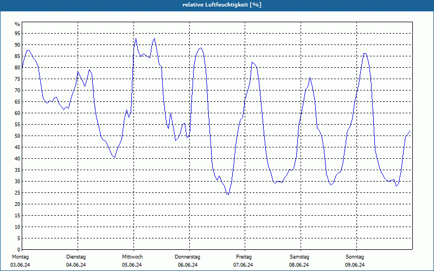Click the '%' unit label on y-axis
Image resolution: width=434 pixels, height=271 pixels.
[17, 24]
